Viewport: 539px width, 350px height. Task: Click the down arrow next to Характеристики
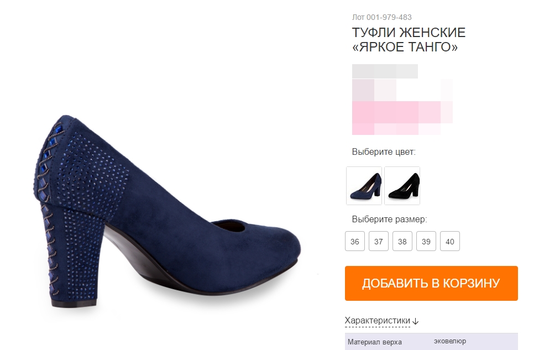pos(415,321)
